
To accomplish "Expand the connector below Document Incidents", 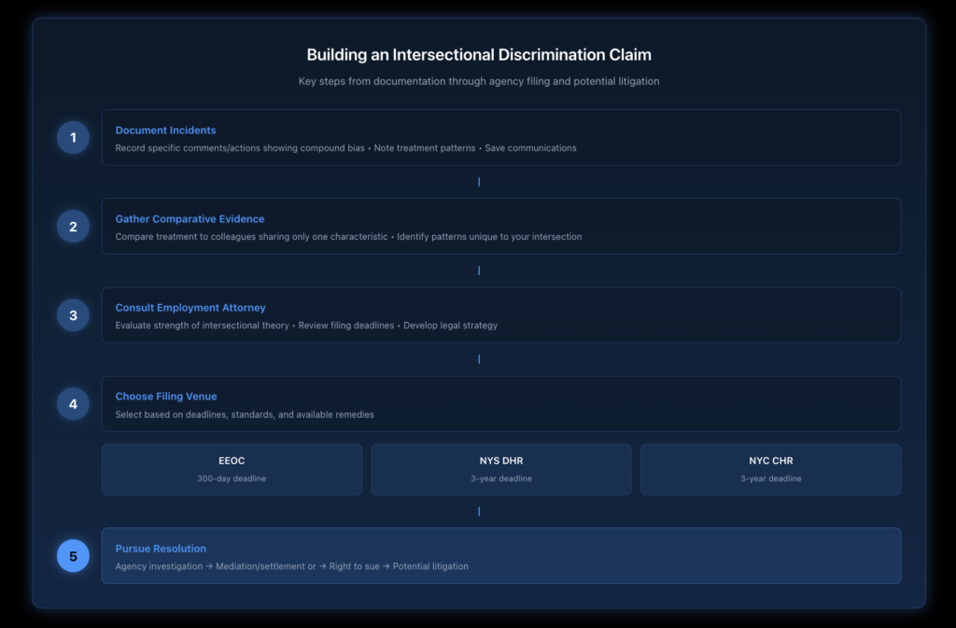I will click(479, 181).
